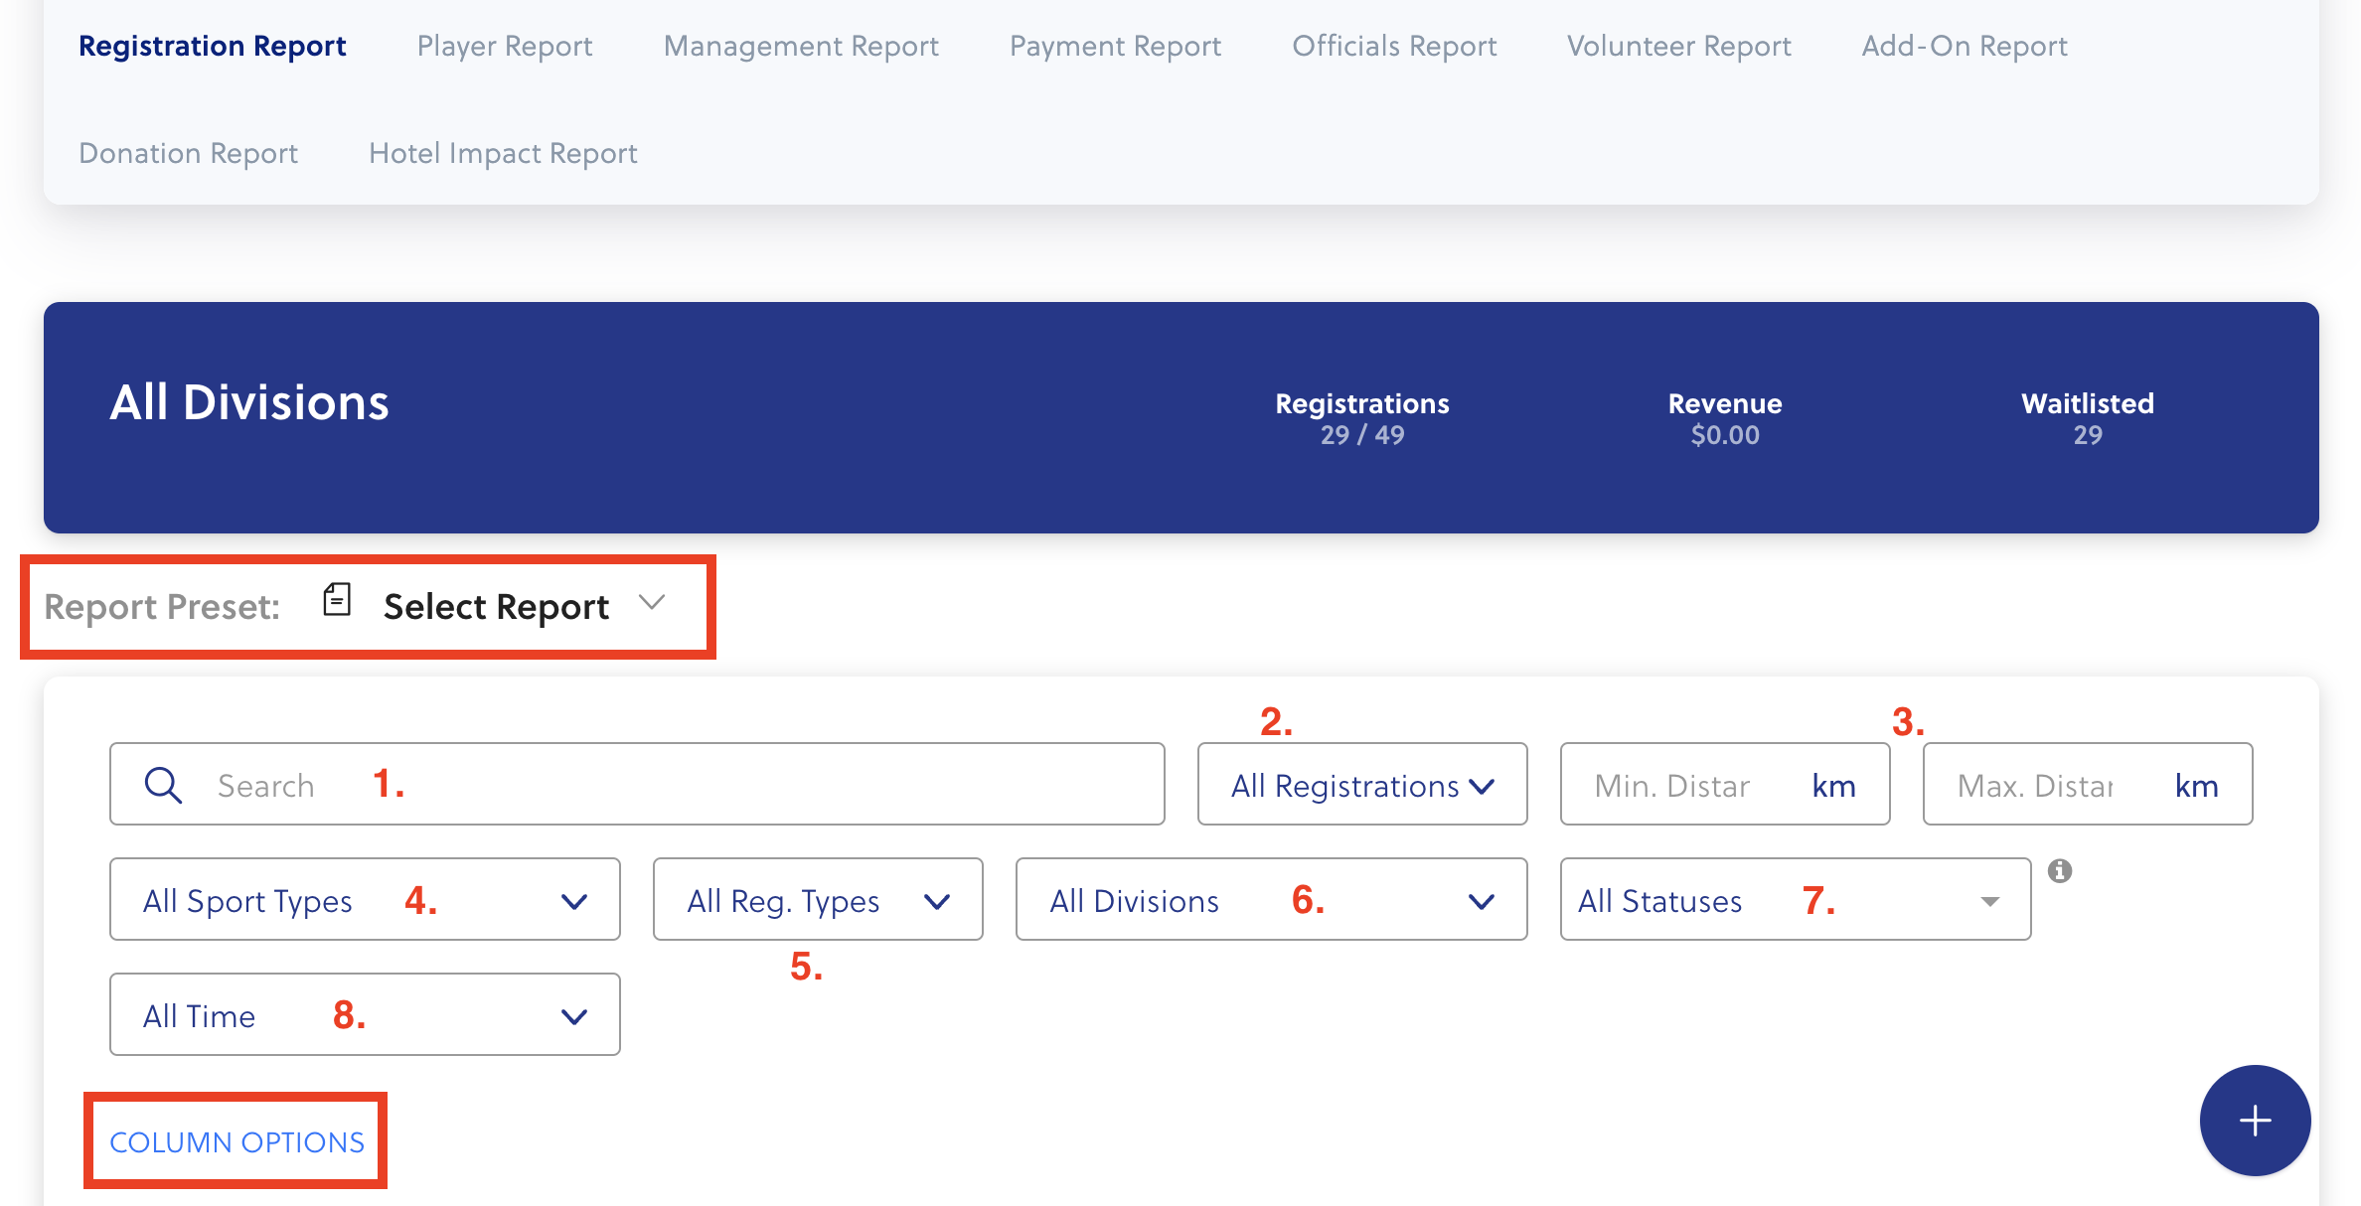Switch to the Player Report tab
Screen dimensions: 2361x1206
[x=505, y=46]
